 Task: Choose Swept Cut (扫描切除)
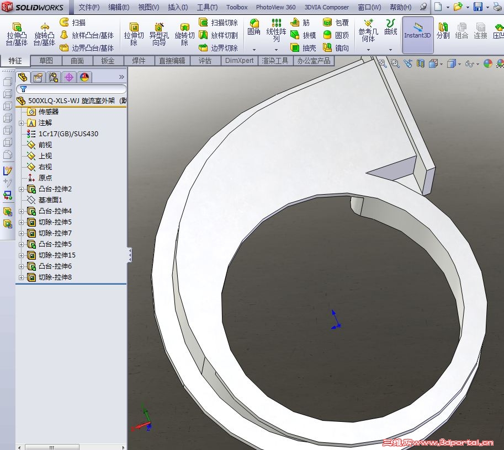[x=218, y=23]
